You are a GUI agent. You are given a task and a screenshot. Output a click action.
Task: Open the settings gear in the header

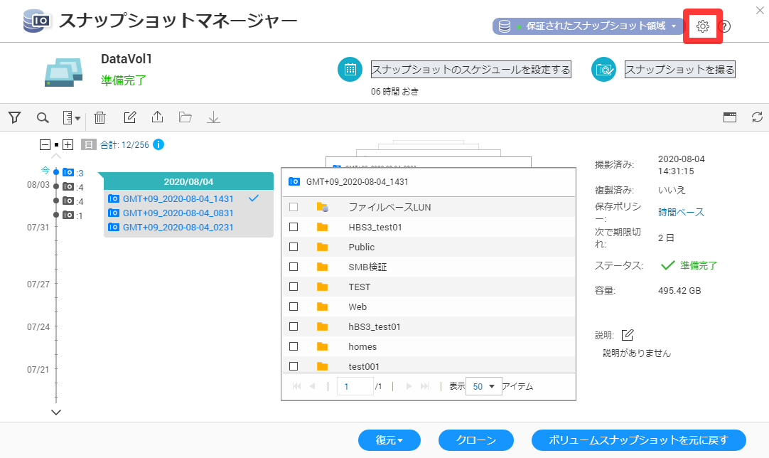coord(702,26)
